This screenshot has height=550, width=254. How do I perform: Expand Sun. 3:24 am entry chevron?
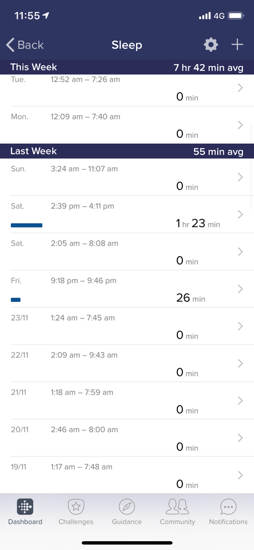point(240,177)
